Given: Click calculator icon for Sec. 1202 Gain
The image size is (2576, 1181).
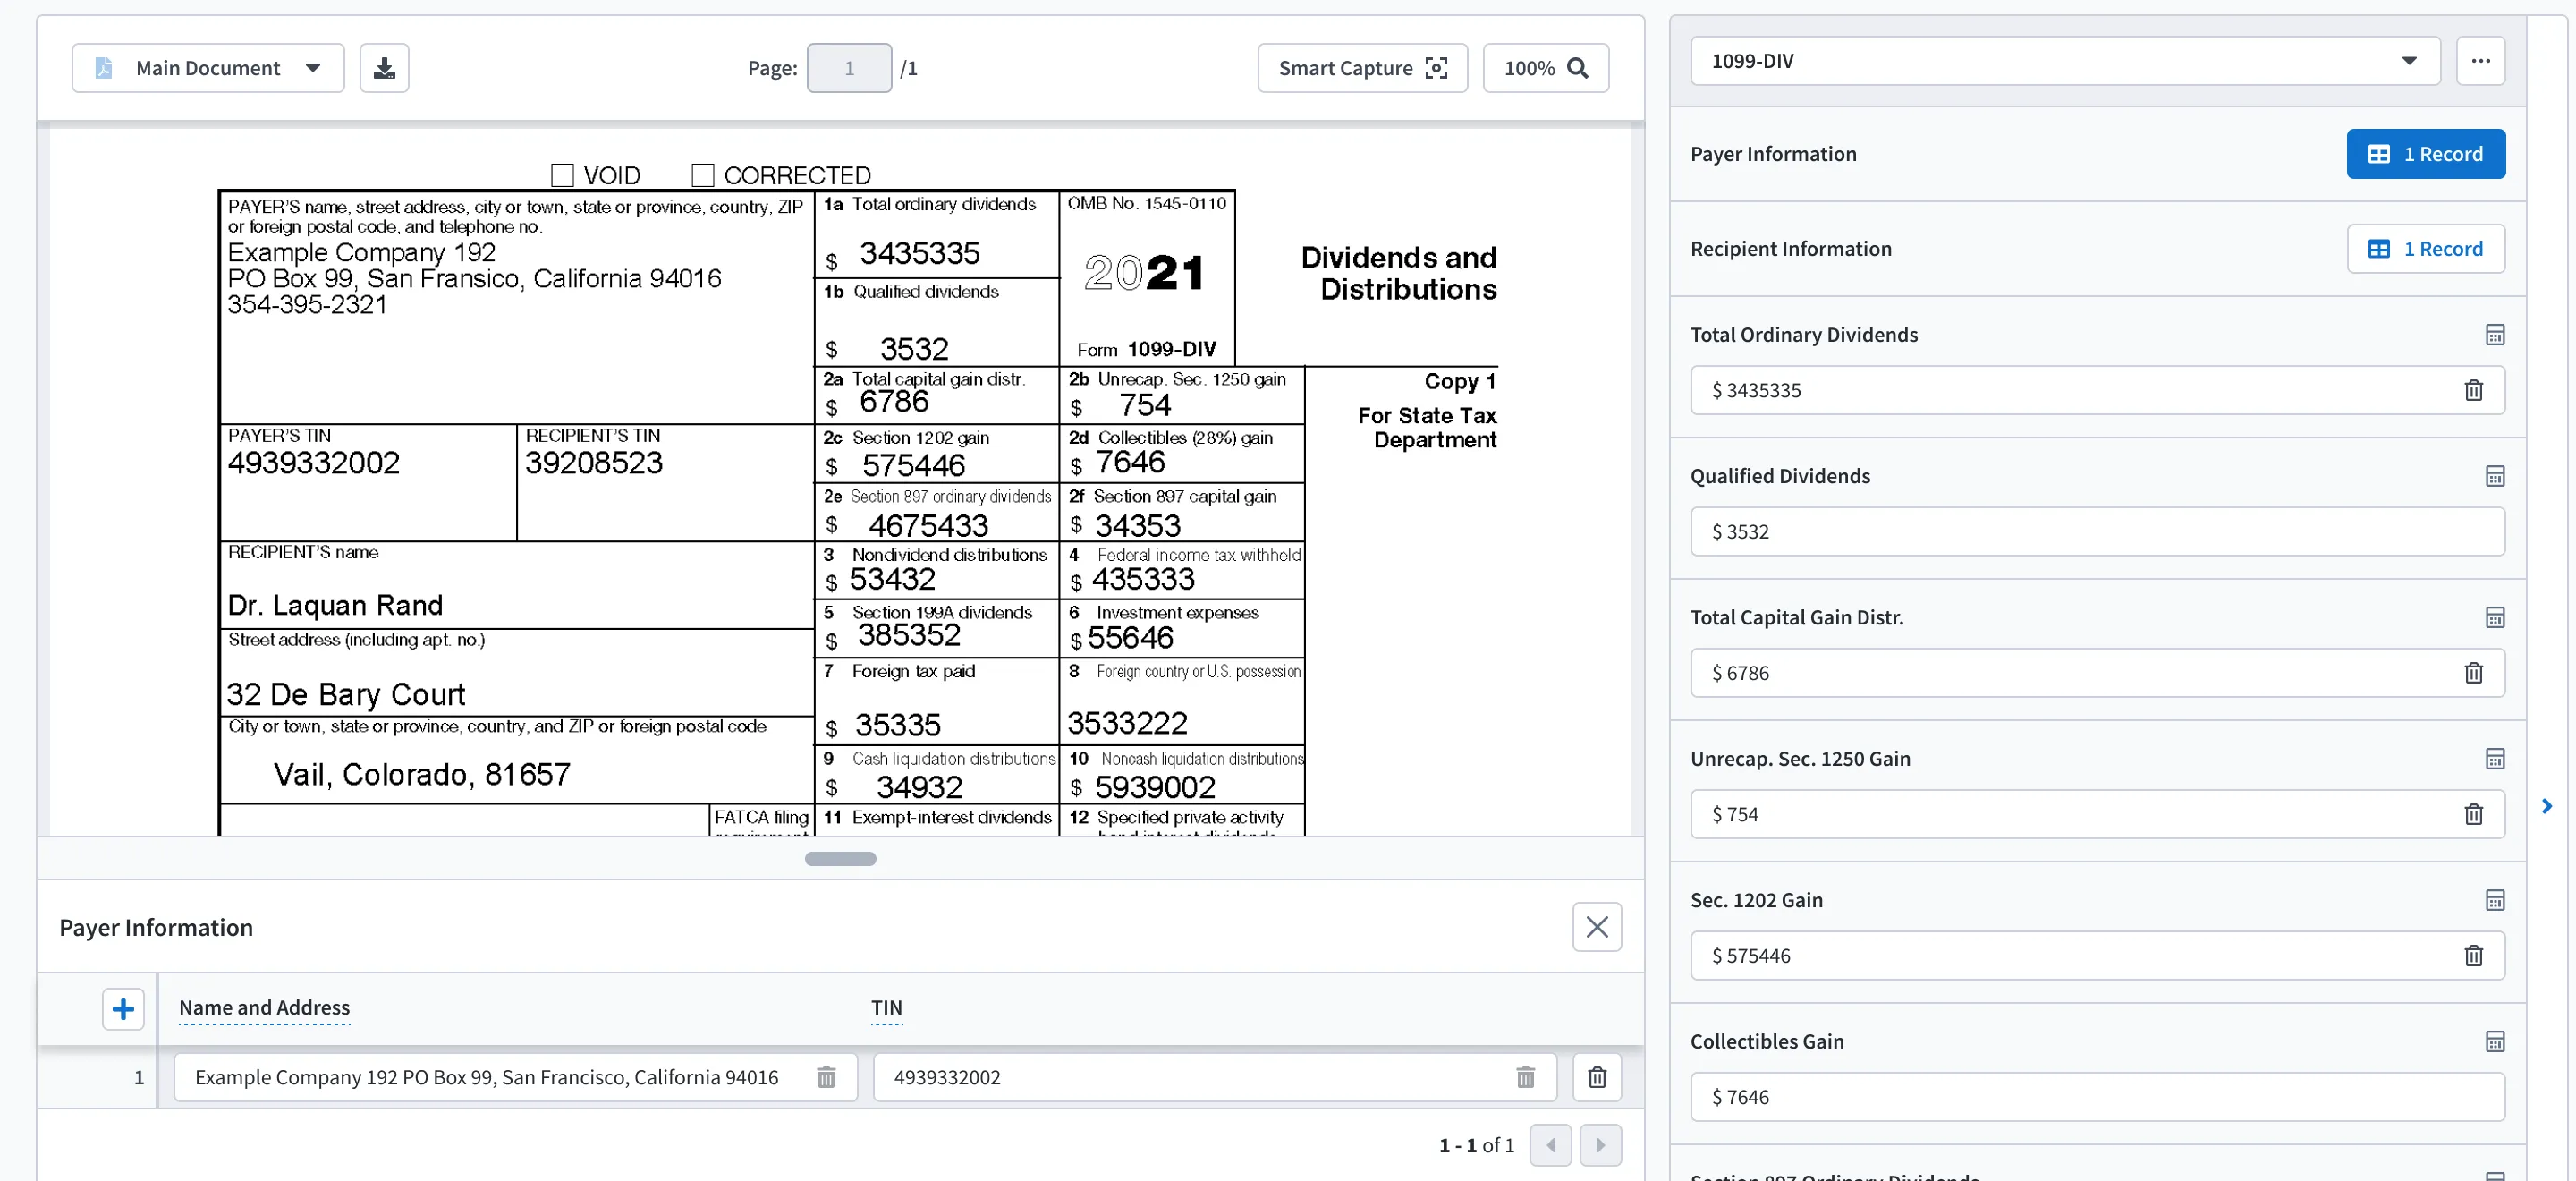Looking at the screenshot, I should pos(2494,900).
